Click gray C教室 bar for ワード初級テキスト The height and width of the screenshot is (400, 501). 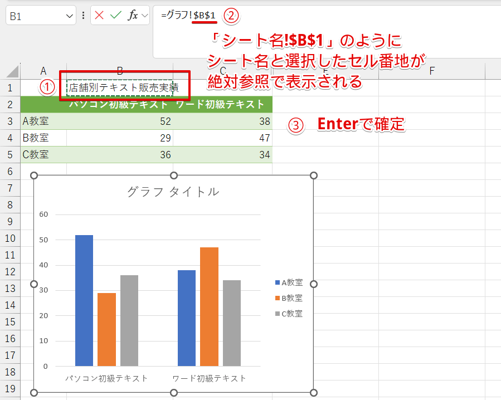(x=232, y=323)
